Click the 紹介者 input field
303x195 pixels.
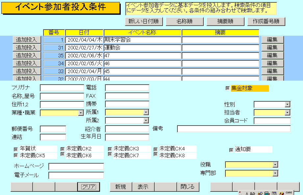(127, 129)
